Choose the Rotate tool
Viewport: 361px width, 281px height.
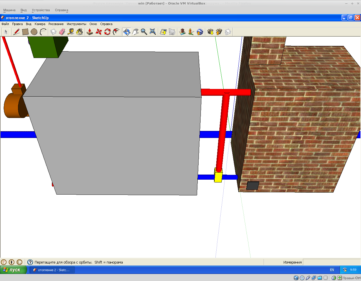pos(107,32)
